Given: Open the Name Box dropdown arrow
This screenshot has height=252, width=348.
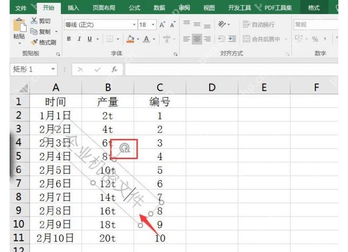Looking at the screenshot, I should coord(53,69).
